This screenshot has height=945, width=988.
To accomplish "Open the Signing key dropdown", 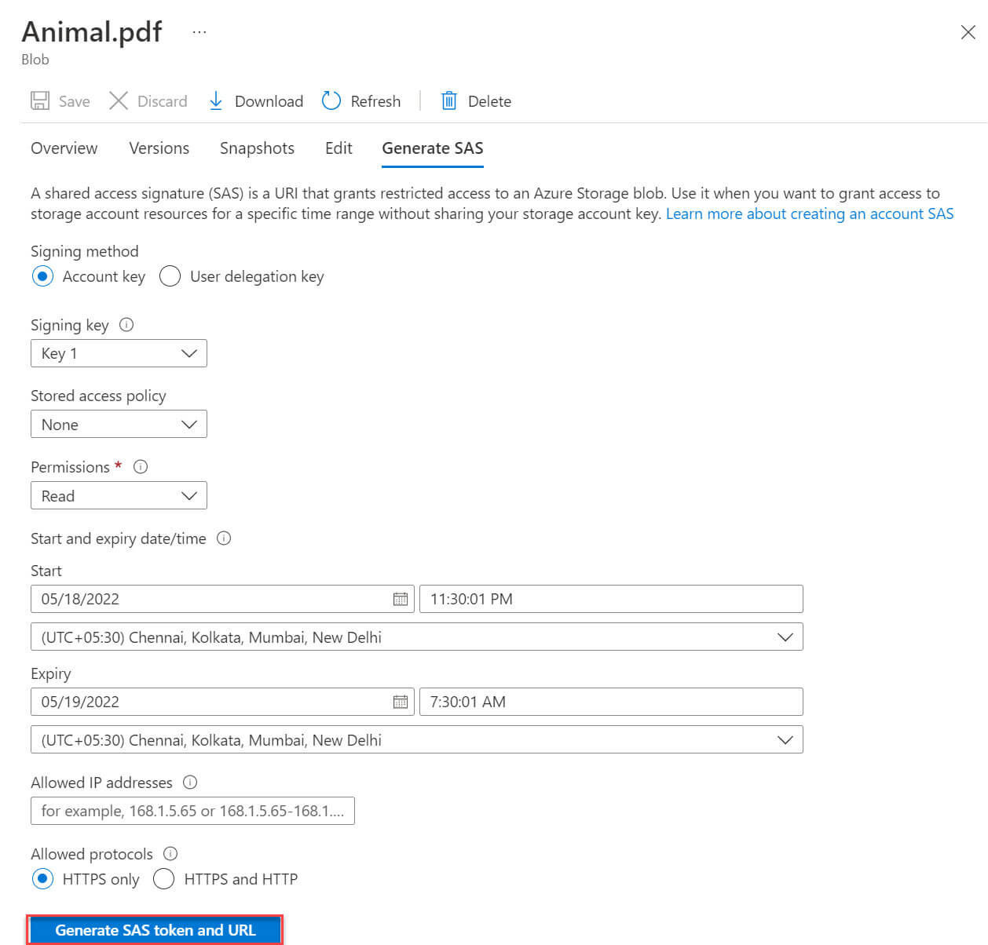I will tap(118, 353).
